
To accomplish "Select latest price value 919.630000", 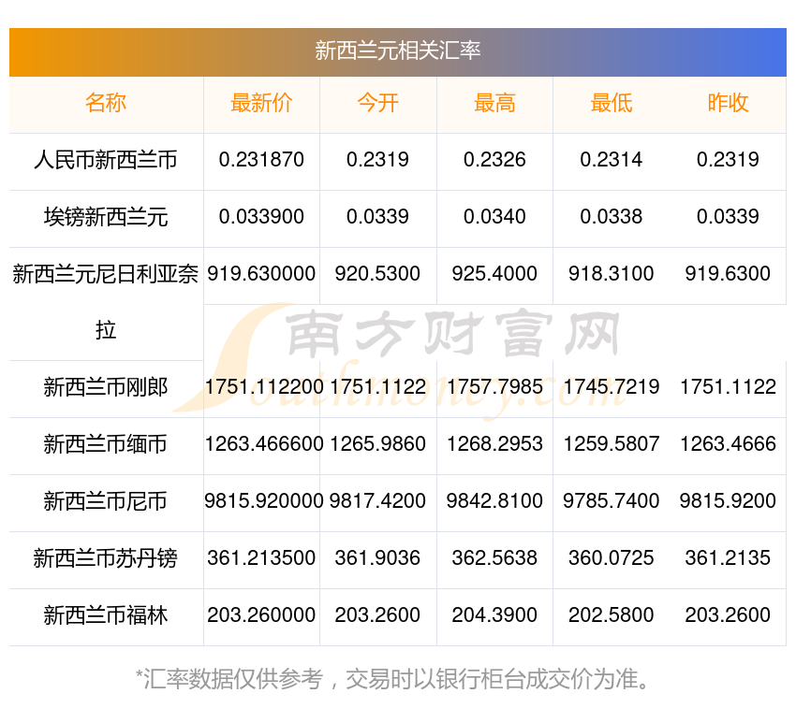I will [x=261, y=274].
